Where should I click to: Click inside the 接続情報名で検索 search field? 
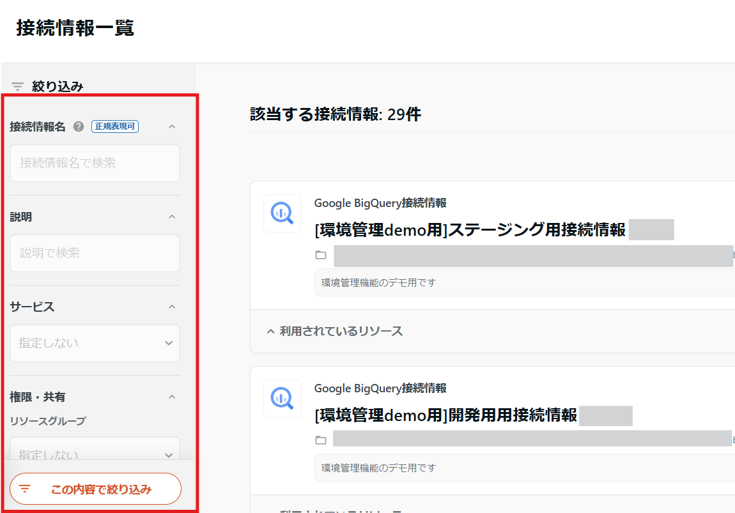95,163
